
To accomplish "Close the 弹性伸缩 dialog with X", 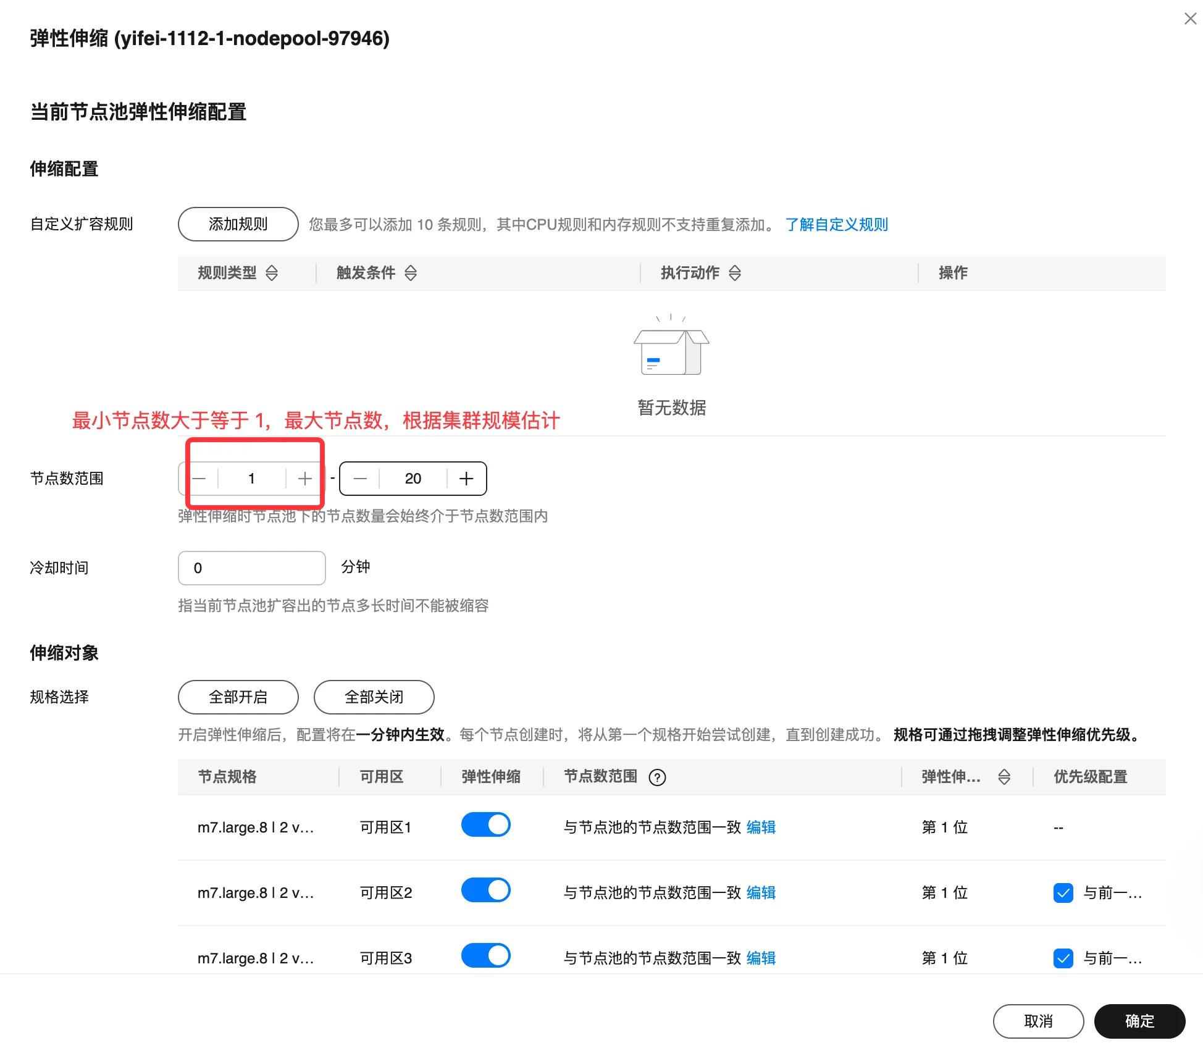I will click(x=1190, y=19).
